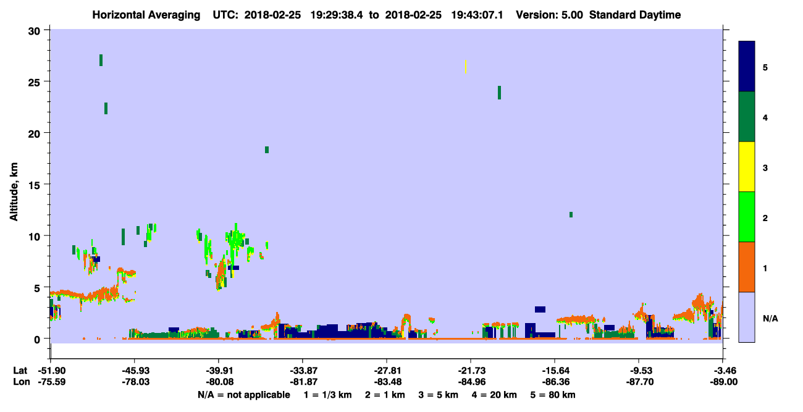Click latitude value -51.90
This screenshot has width=803, height=412.
pyautogui.click(x=51, y=371)
